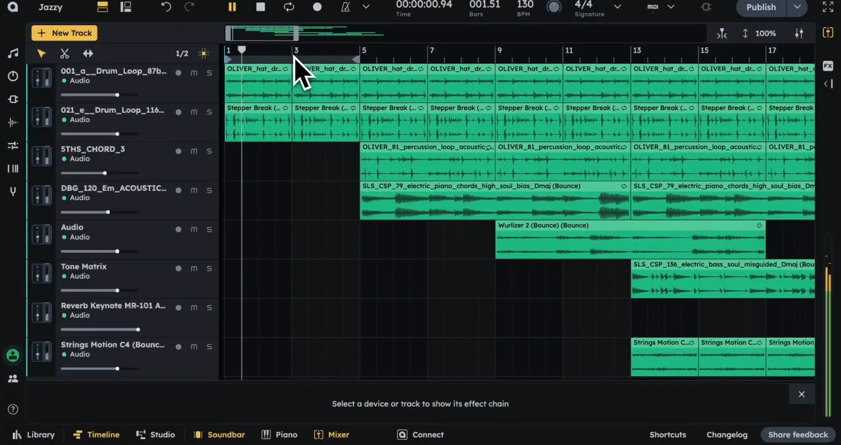This screenshot has height=445, width=841.
Task: Close the effect chain panel
Action: [802, 394]
